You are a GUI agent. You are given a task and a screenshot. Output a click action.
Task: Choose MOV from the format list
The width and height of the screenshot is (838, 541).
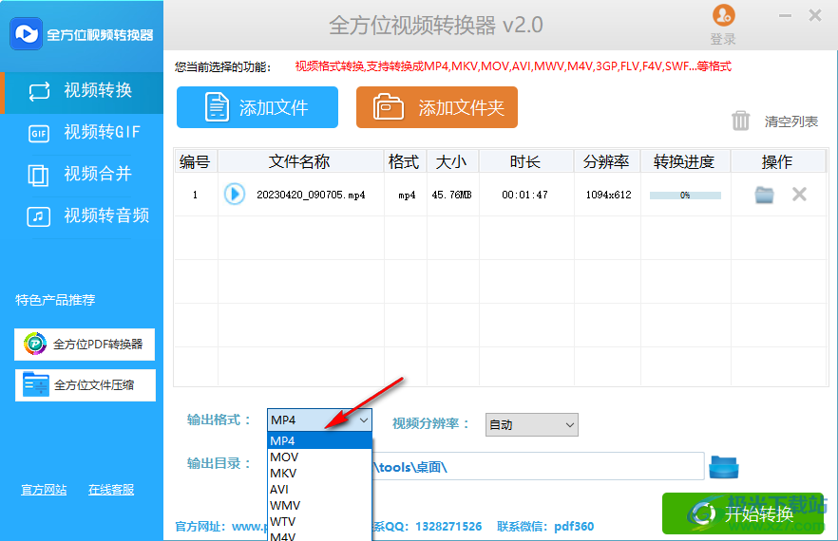(319, 457)
